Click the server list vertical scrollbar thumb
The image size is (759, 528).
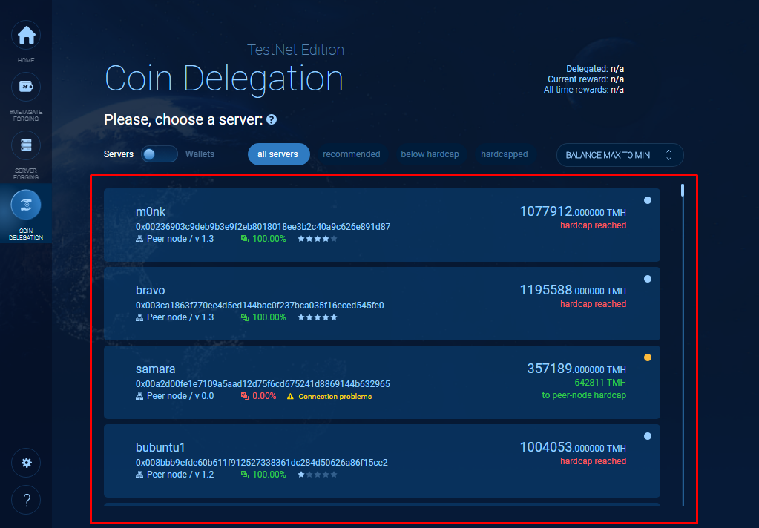683,190
